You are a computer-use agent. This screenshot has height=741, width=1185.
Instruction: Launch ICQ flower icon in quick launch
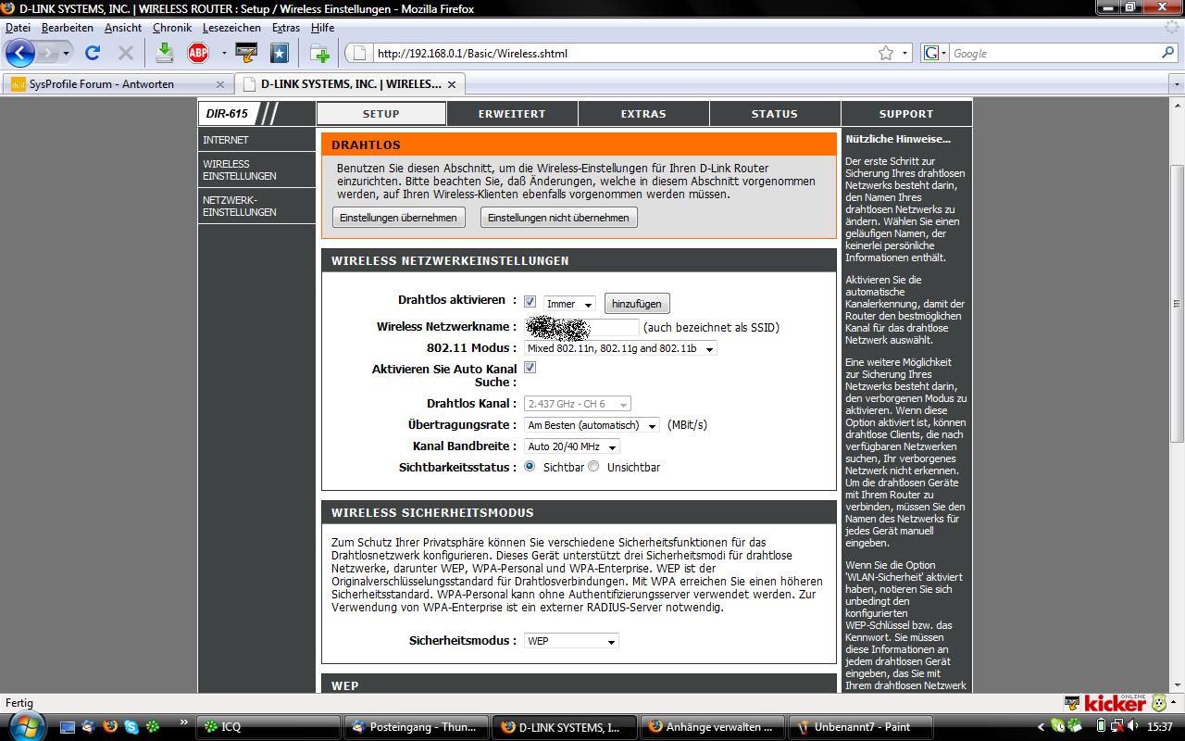[x=153, y=727]
